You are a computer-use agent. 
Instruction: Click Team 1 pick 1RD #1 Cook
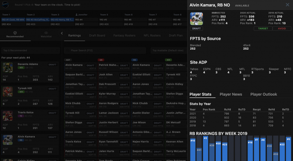coord(13,20)
